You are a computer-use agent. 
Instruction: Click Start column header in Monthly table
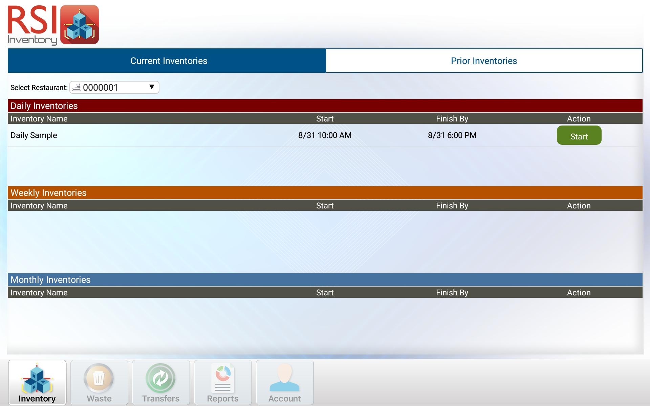tap(325, 293)
